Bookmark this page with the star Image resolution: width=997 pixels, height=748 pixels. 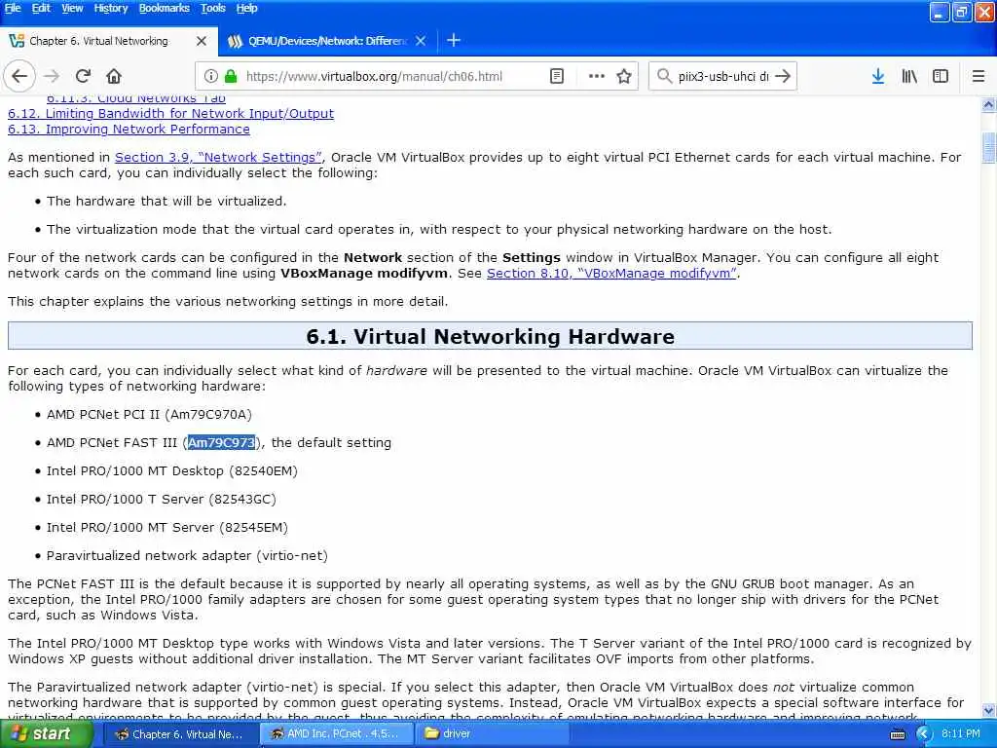[624, 76]
